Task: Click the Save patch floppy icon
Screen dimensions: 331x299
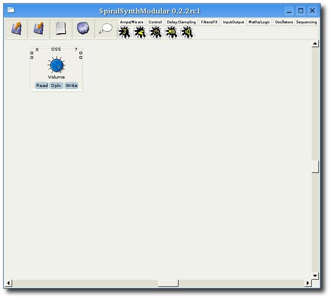Action: [39, 29]
